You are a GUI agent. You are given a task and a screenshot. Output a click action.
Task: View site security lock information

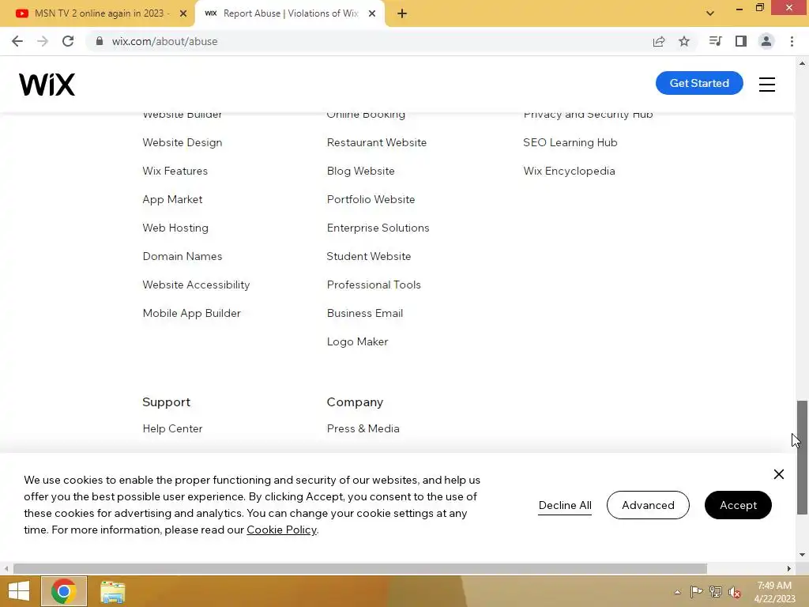click(x=100, y=41)
